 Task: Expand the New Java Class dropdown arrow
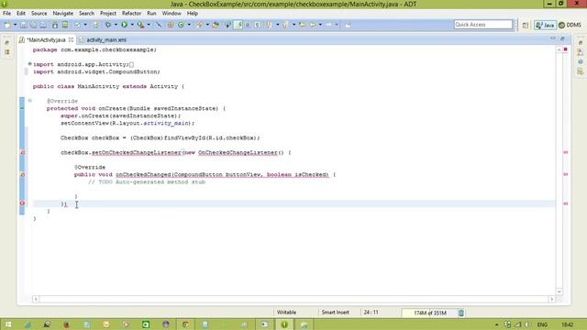point(189,25)
